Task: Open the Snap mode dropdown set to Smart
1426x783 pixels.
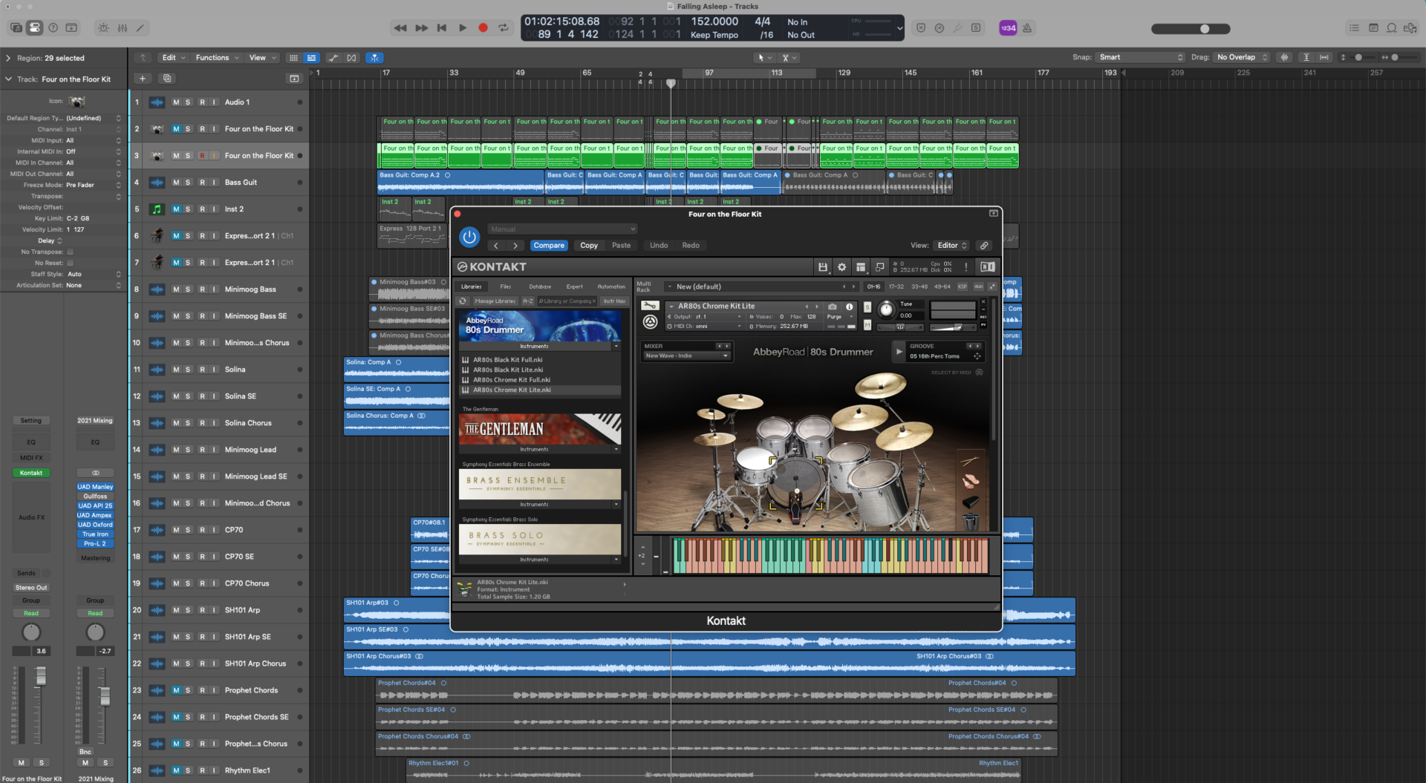Action: 1142,57
